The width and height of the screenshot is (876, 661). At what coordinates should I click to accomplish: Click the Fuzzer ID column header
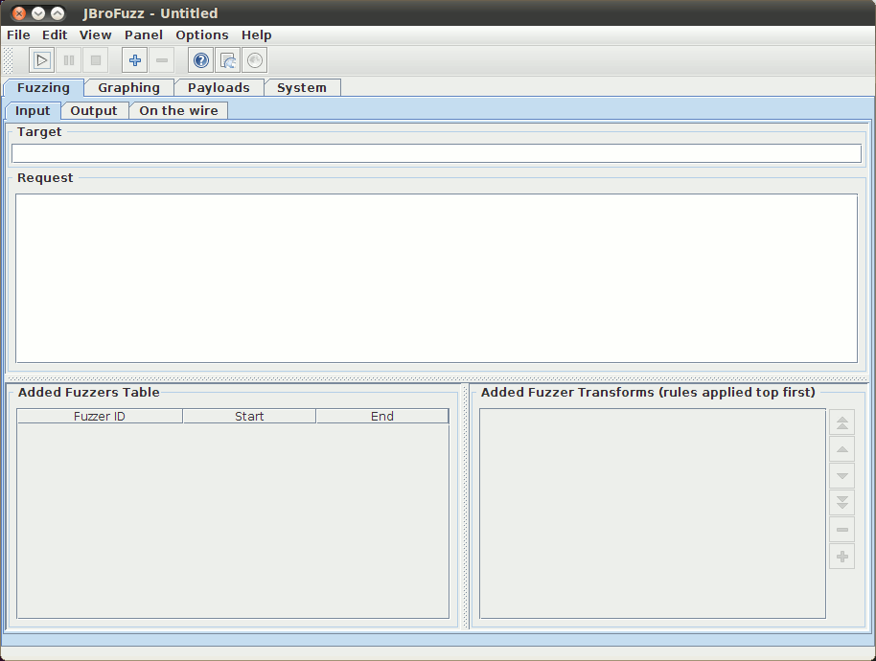(x=100, y=416)
